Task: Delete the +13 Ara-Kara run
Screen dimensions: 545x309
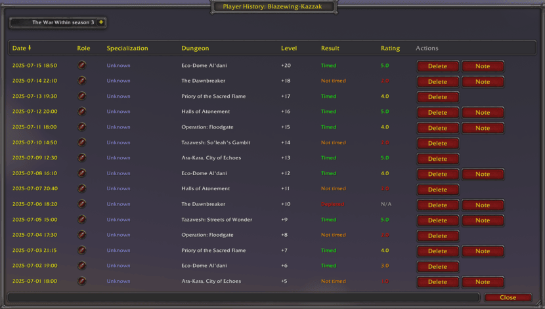Action: [x=437, y=159]
